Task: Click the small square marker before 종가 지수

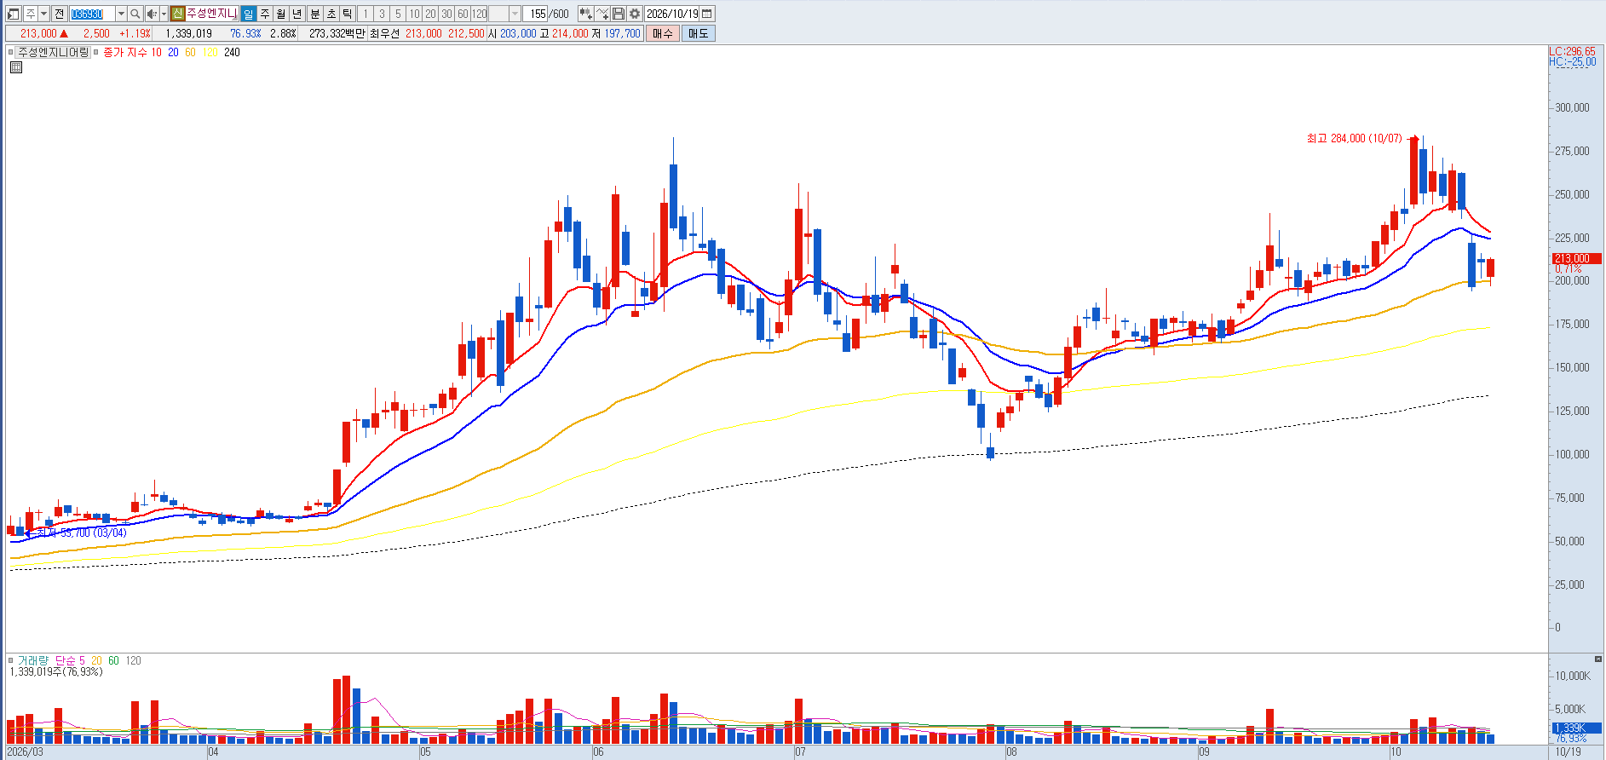Action: 96,52
